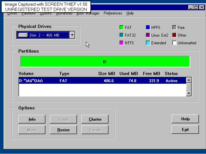Viewport: 206px width, 154px height.
Task: Click the 331.9 Free MB value
Action: [154, 81]
